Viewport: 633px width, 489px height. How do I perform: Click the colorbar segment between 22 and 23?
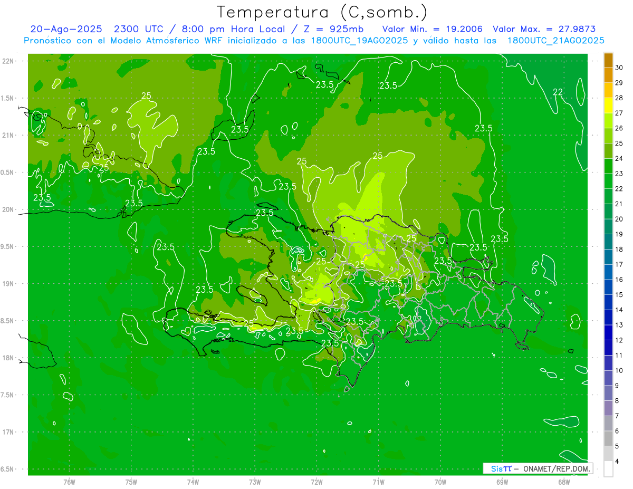(608, 181)
